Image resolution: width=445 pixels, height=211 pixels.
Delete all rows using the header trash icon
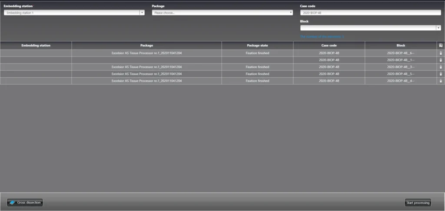tap(441, 45)
